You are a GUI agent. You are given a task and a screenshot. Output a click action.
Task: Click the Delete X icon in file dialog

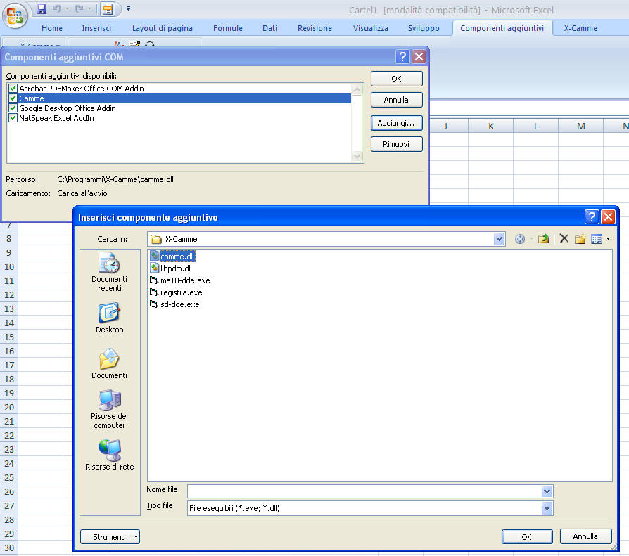point(564,239)
